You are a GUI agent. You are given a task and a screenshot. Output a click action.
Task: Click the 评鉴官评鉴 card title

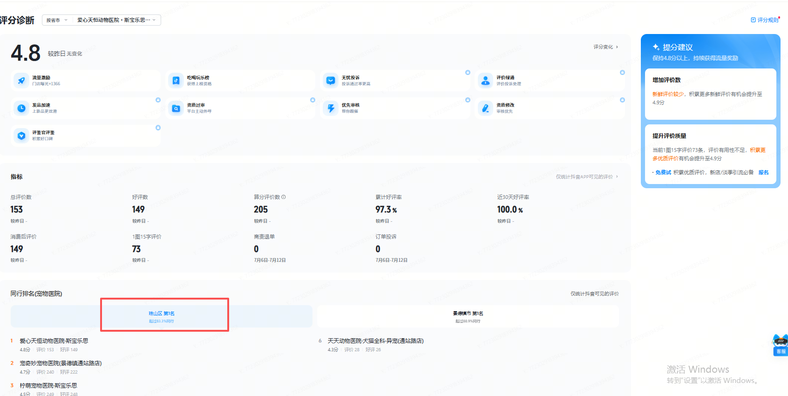43,133
